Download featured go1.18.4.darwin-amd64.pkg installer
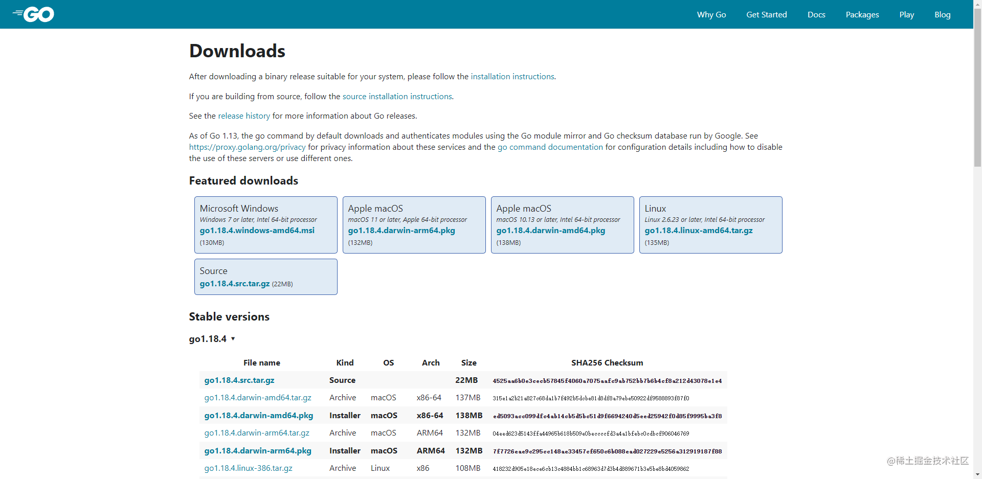This screenshot has height=479, width=982. [551, 231]
